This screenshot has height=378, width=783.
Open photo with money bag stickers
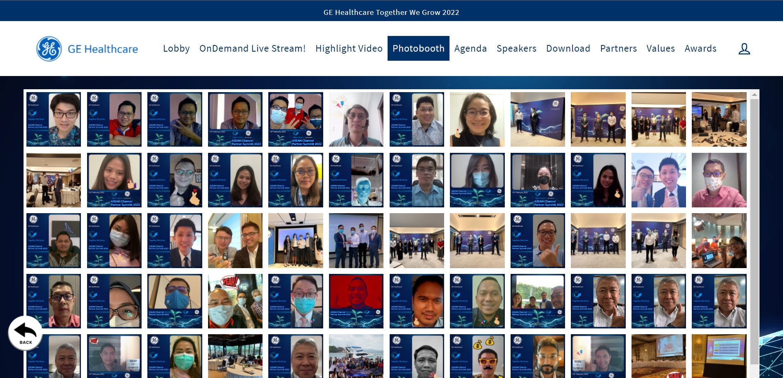[x=477, y=356]
